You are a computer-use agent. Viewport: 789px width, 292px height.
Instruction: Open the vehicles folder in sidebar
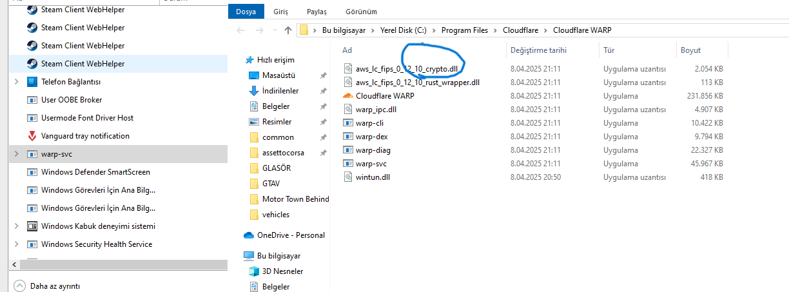click(275, 215)
